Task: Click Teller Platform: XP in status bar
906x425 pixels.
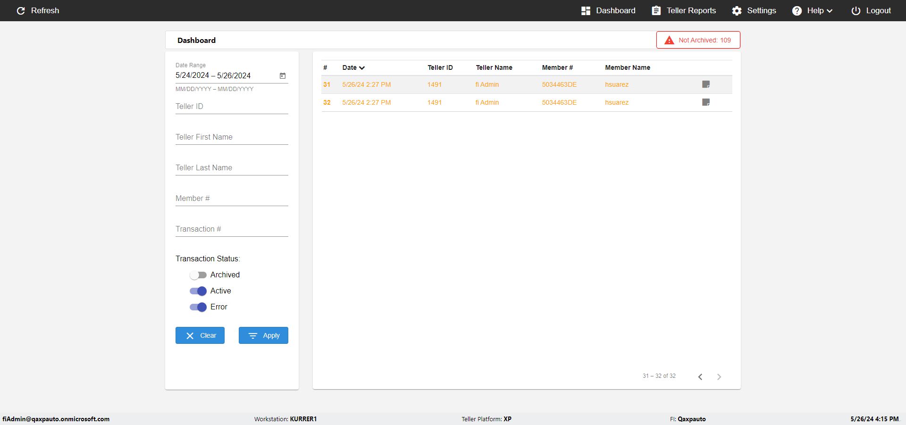Action: coord(487,419)
